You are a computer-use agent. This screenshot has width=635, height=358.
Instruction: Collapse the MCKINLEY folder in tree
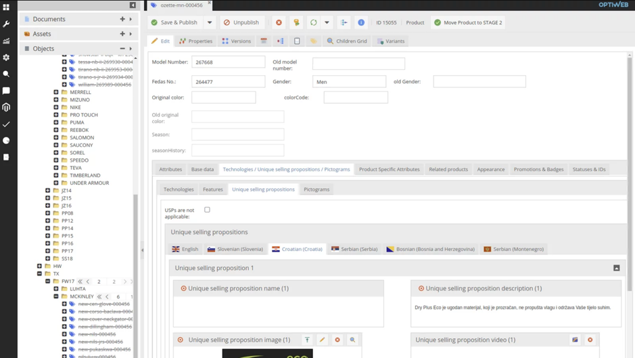pyautogui.click(x=56, y=296)
